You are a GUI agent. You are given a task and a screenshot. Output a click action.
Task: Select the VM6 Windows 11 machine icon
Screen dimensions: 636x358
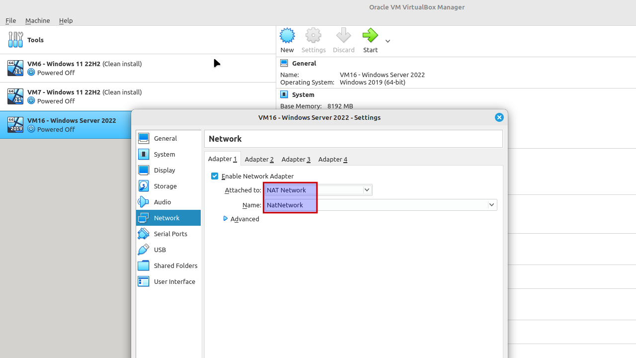(x=15, y=68)
